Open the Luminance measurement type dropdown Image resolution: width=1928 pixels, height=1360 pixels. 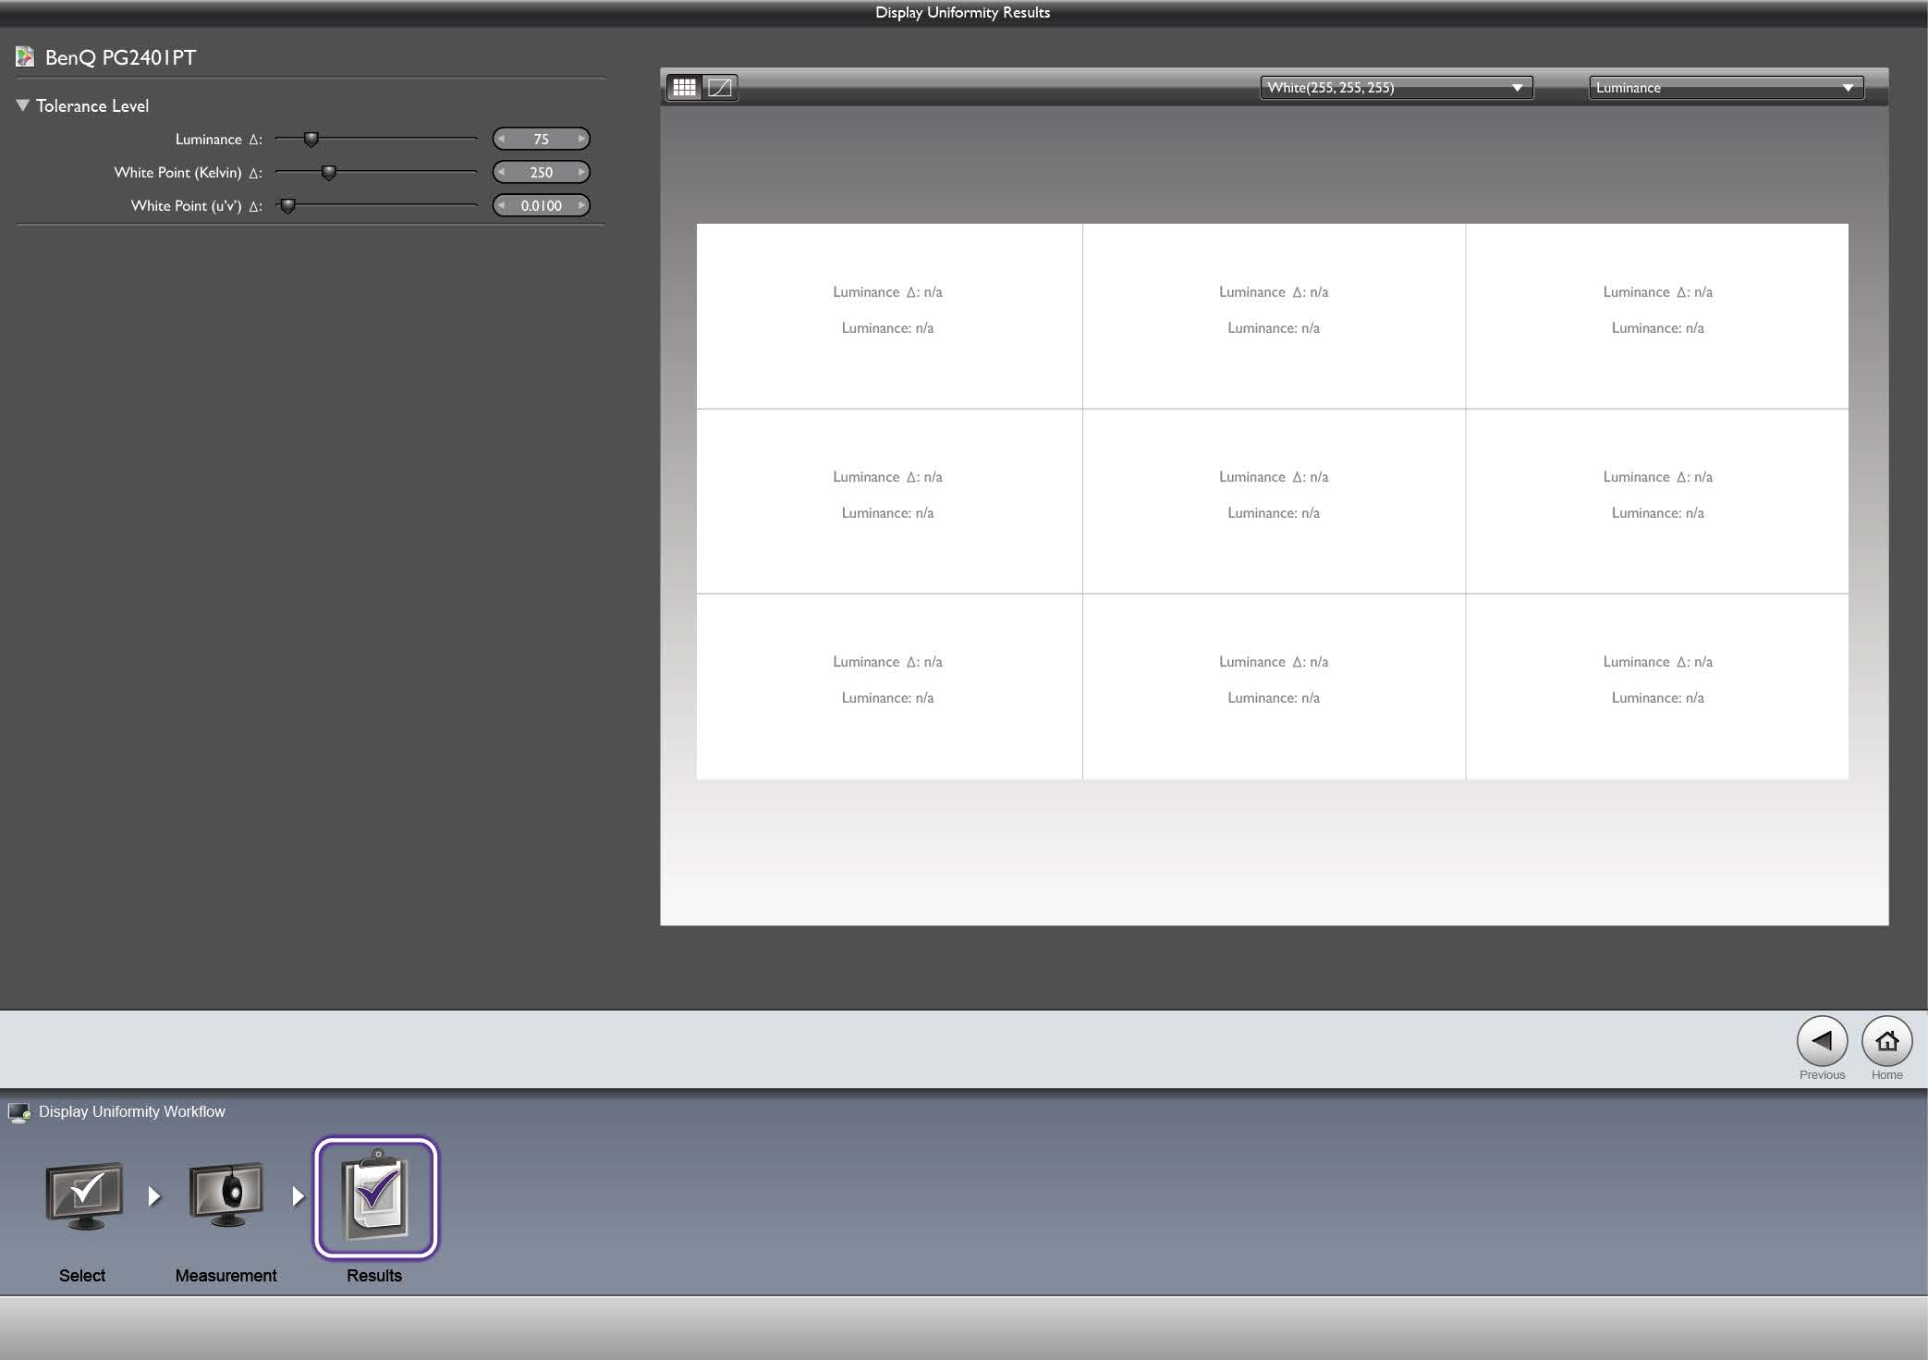click(x=1726, y=88)
